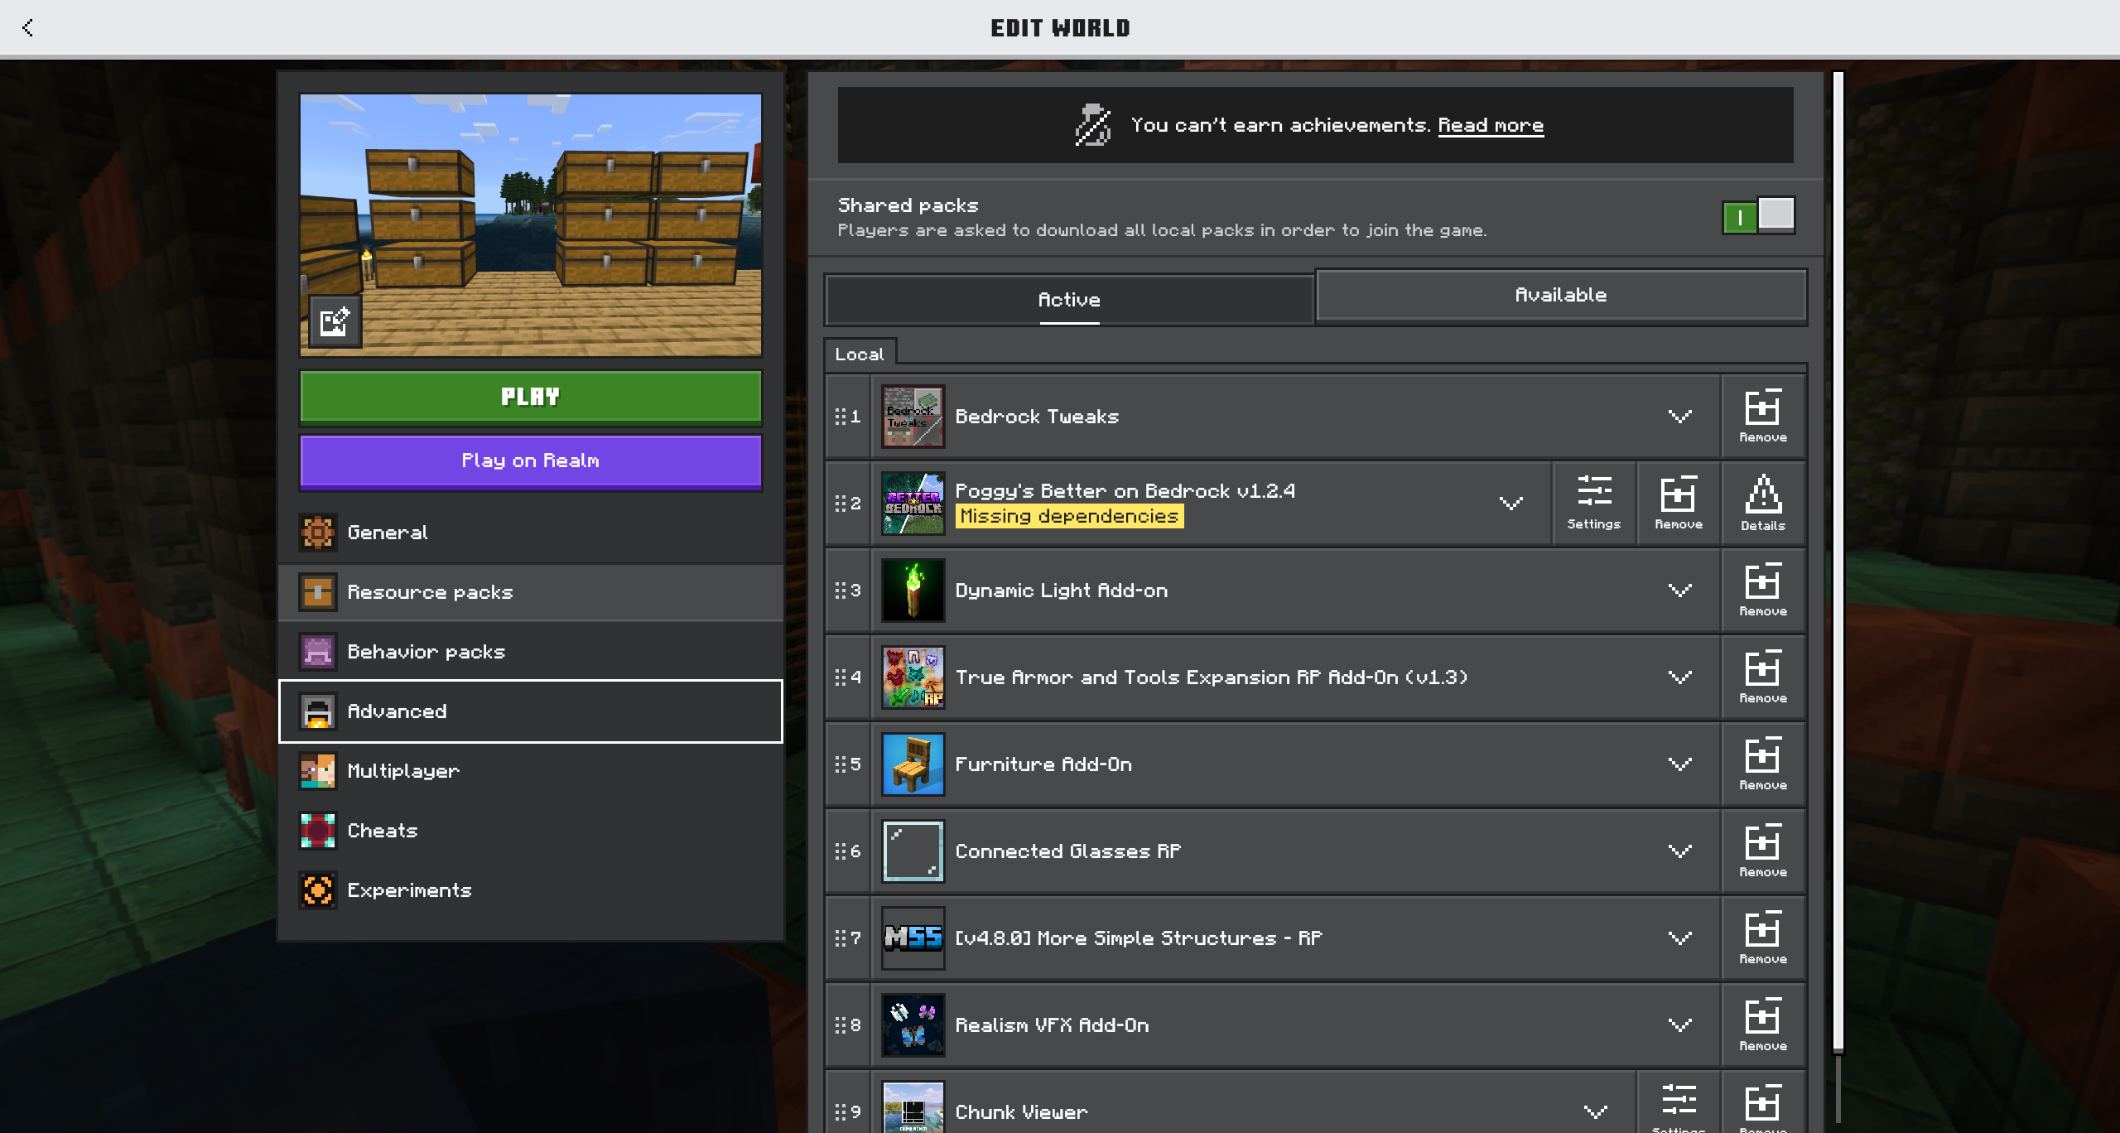Screen dimensions: 2120x1133
Task: Click the edit world thumbnail icon
Action: tap(335, 321)
